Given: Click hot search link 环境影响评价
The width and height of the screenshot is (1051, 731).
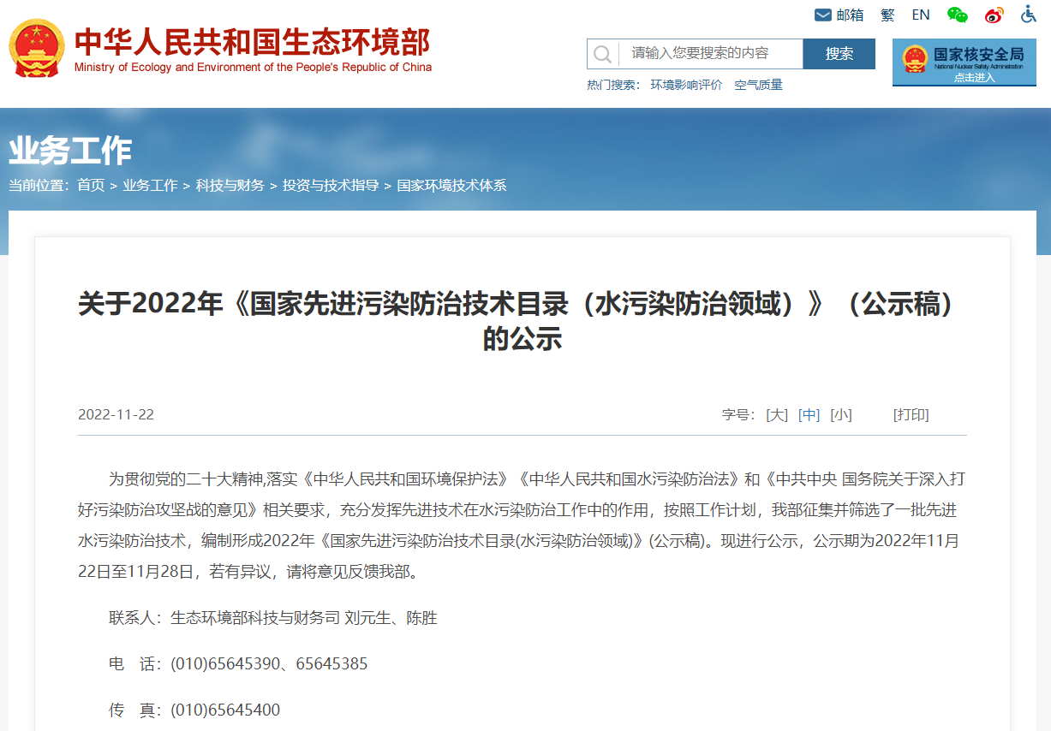Looking at the screenshot, I should point(686,85).
